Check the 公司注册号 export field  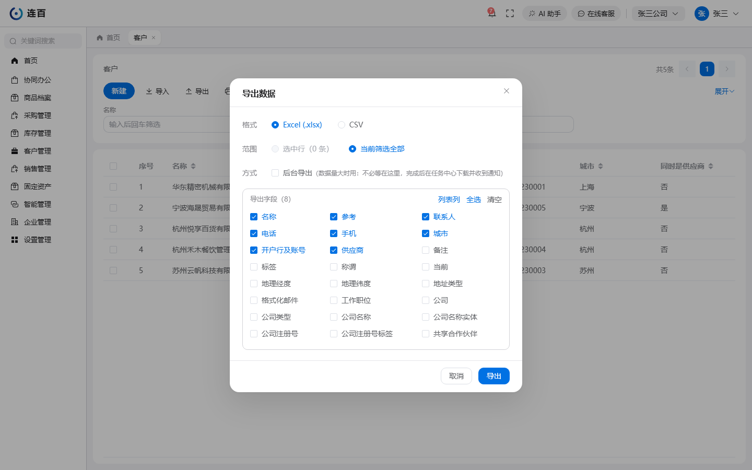point(254,334)
